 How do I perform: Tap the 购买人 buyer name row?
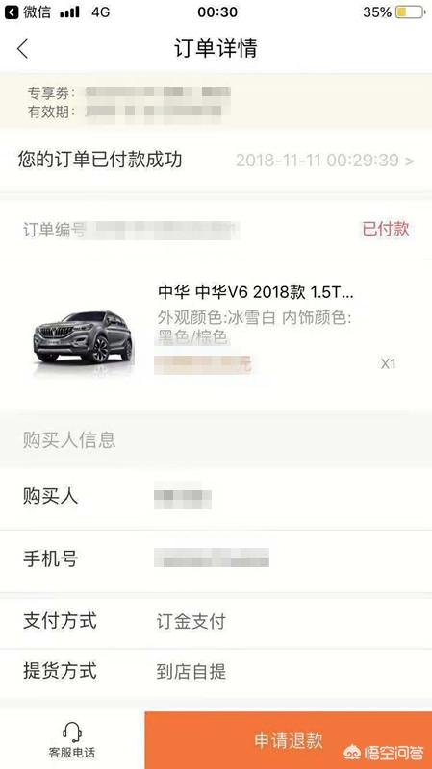pos(216,498)
